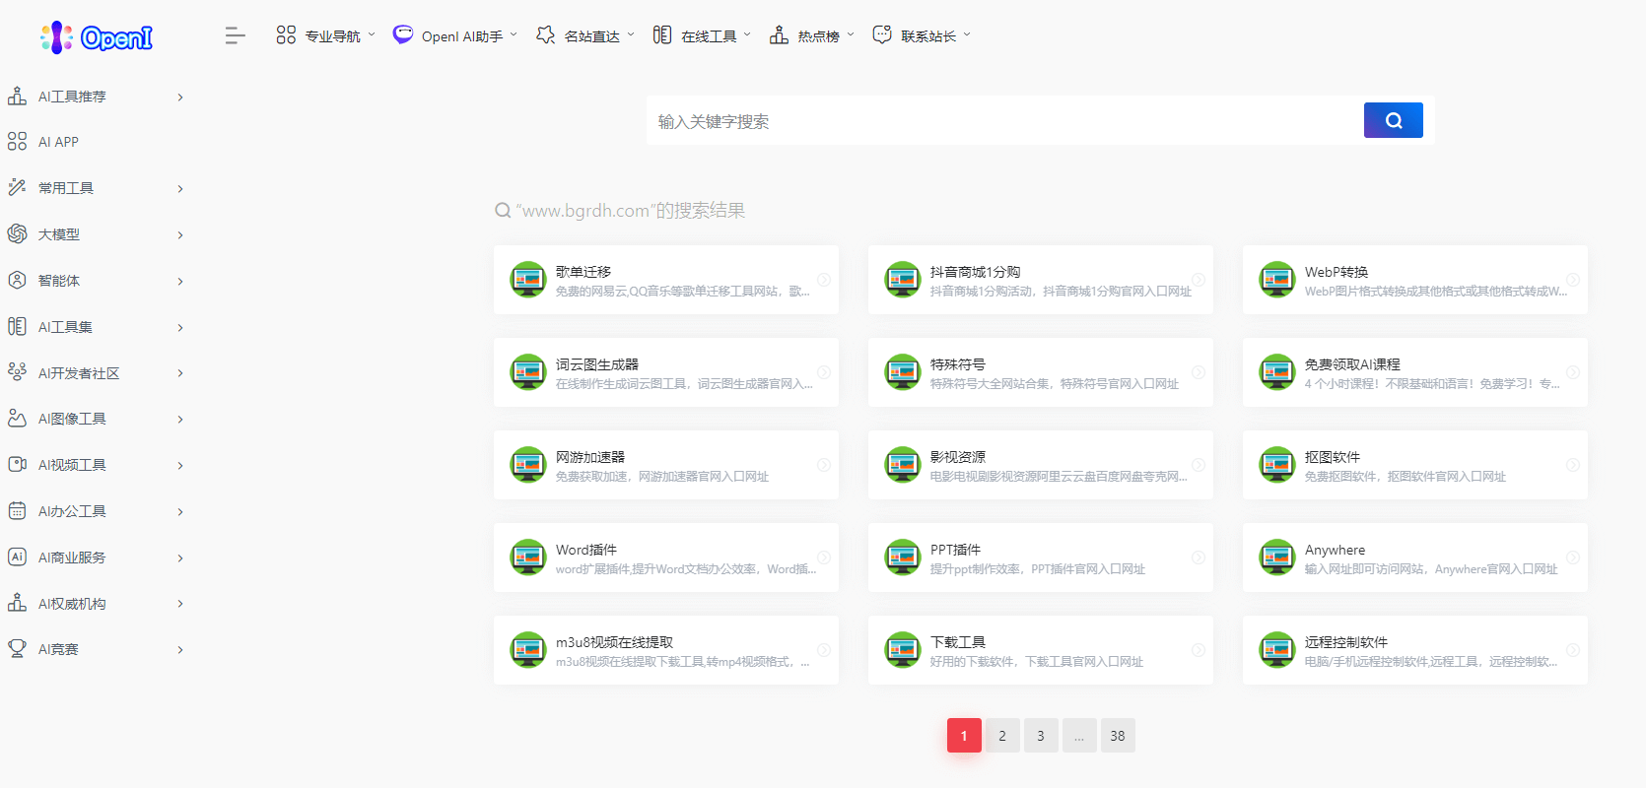Open the OpenI AI助手 menu
1646x788 pixels.
pyautogui.click(x=455, y=35)
